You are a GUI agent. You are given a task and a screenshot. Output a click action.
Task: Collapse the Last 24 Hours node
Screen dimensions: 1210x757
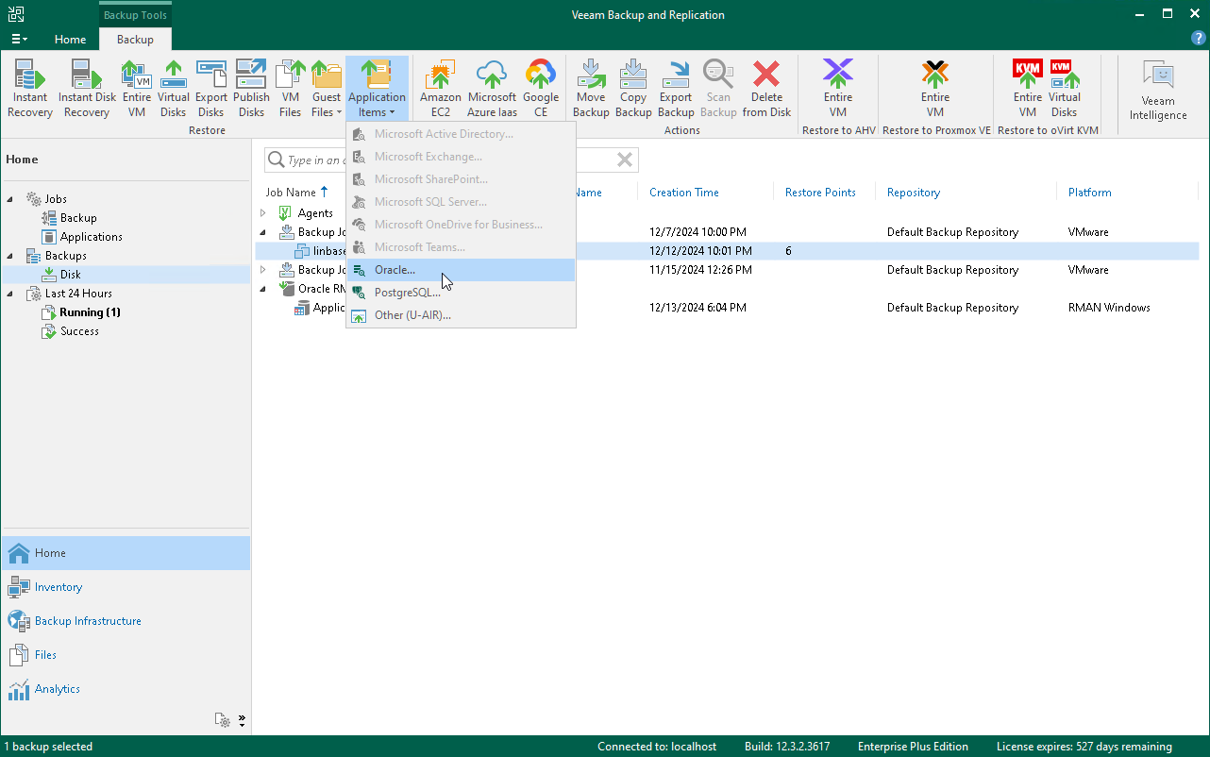click(11, 294)
